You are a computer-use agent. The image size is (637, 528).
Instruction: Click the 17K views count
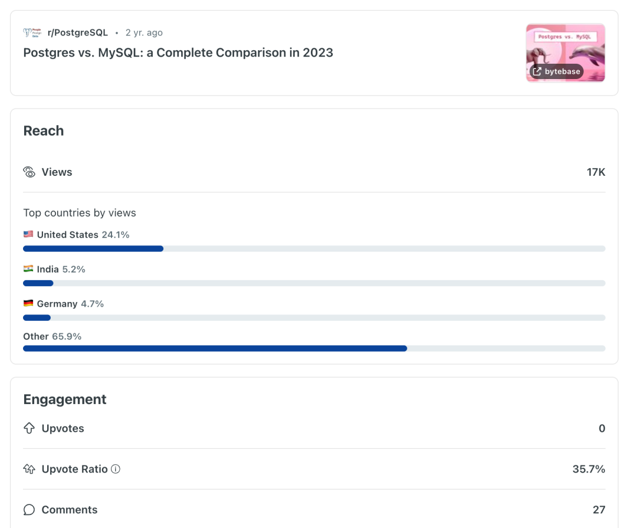pos(596,172)
